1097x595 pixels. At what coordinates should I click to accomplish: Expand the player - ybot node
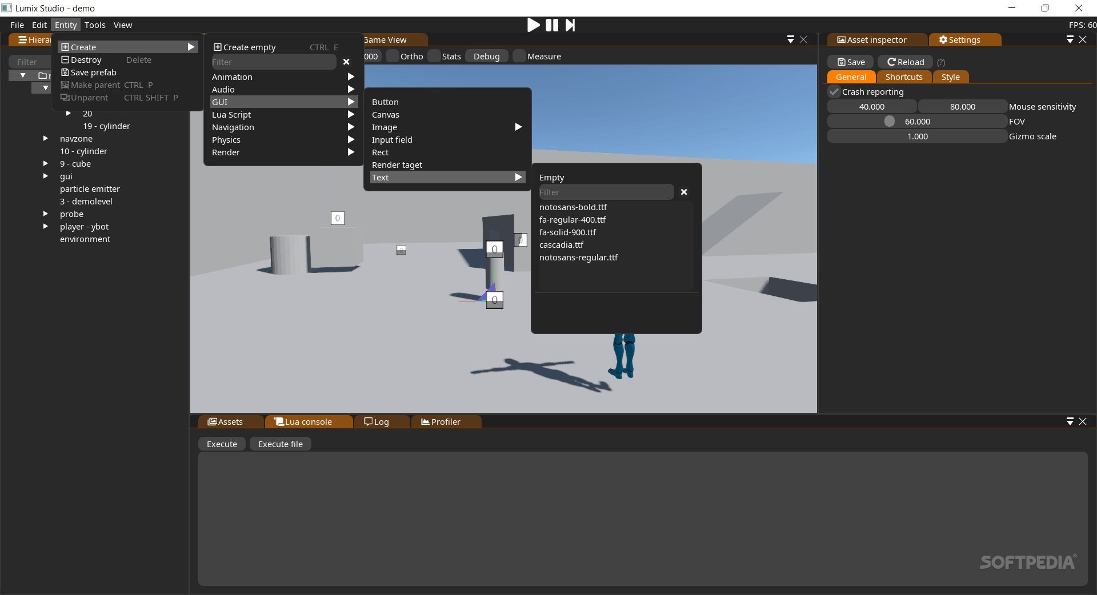click(46, 226)
